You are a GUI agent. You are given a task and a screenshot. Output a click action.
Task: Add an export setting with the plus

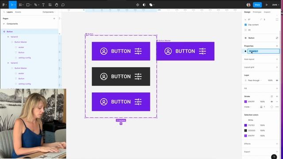pos(277,151)
